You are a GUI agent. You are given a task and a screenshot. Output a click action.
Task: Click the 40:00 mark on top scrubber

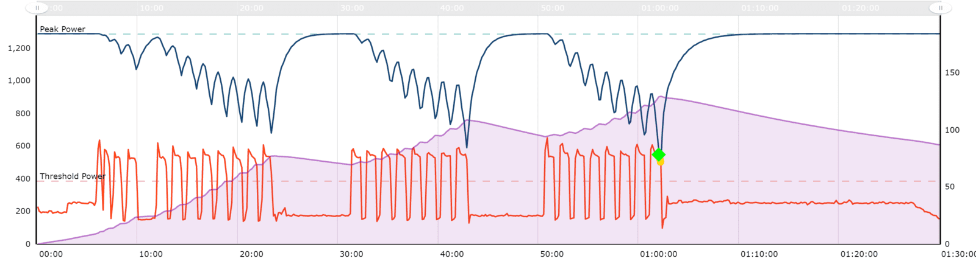pos(452,8)
